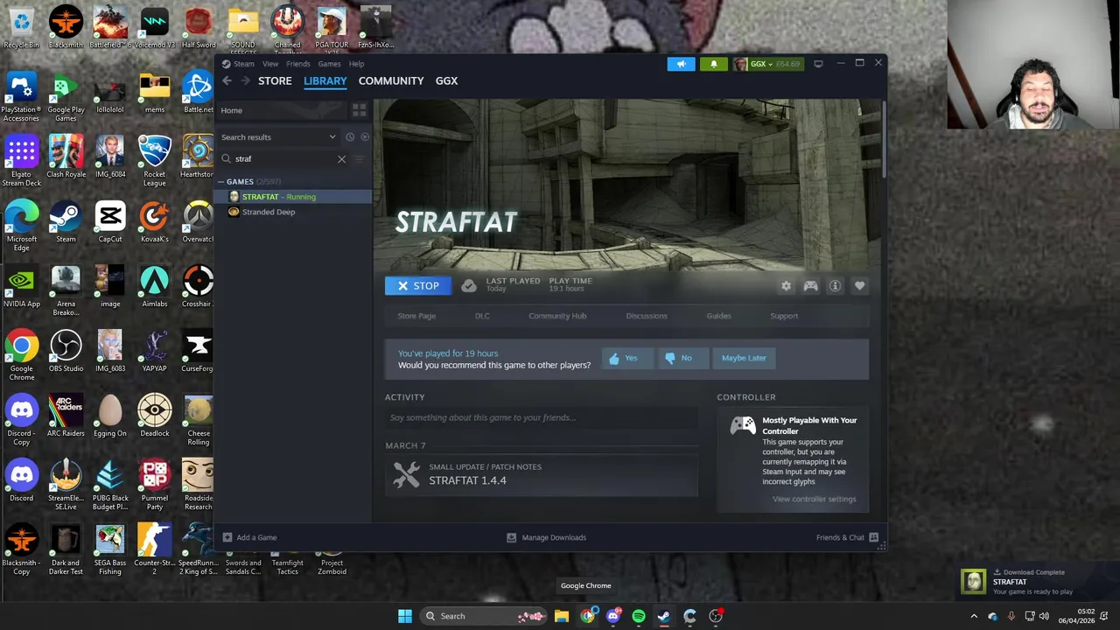The height and width of the screenshot is (630, 1120).
Task: Open Spotify from the taskbar
Action: [639, 616]
